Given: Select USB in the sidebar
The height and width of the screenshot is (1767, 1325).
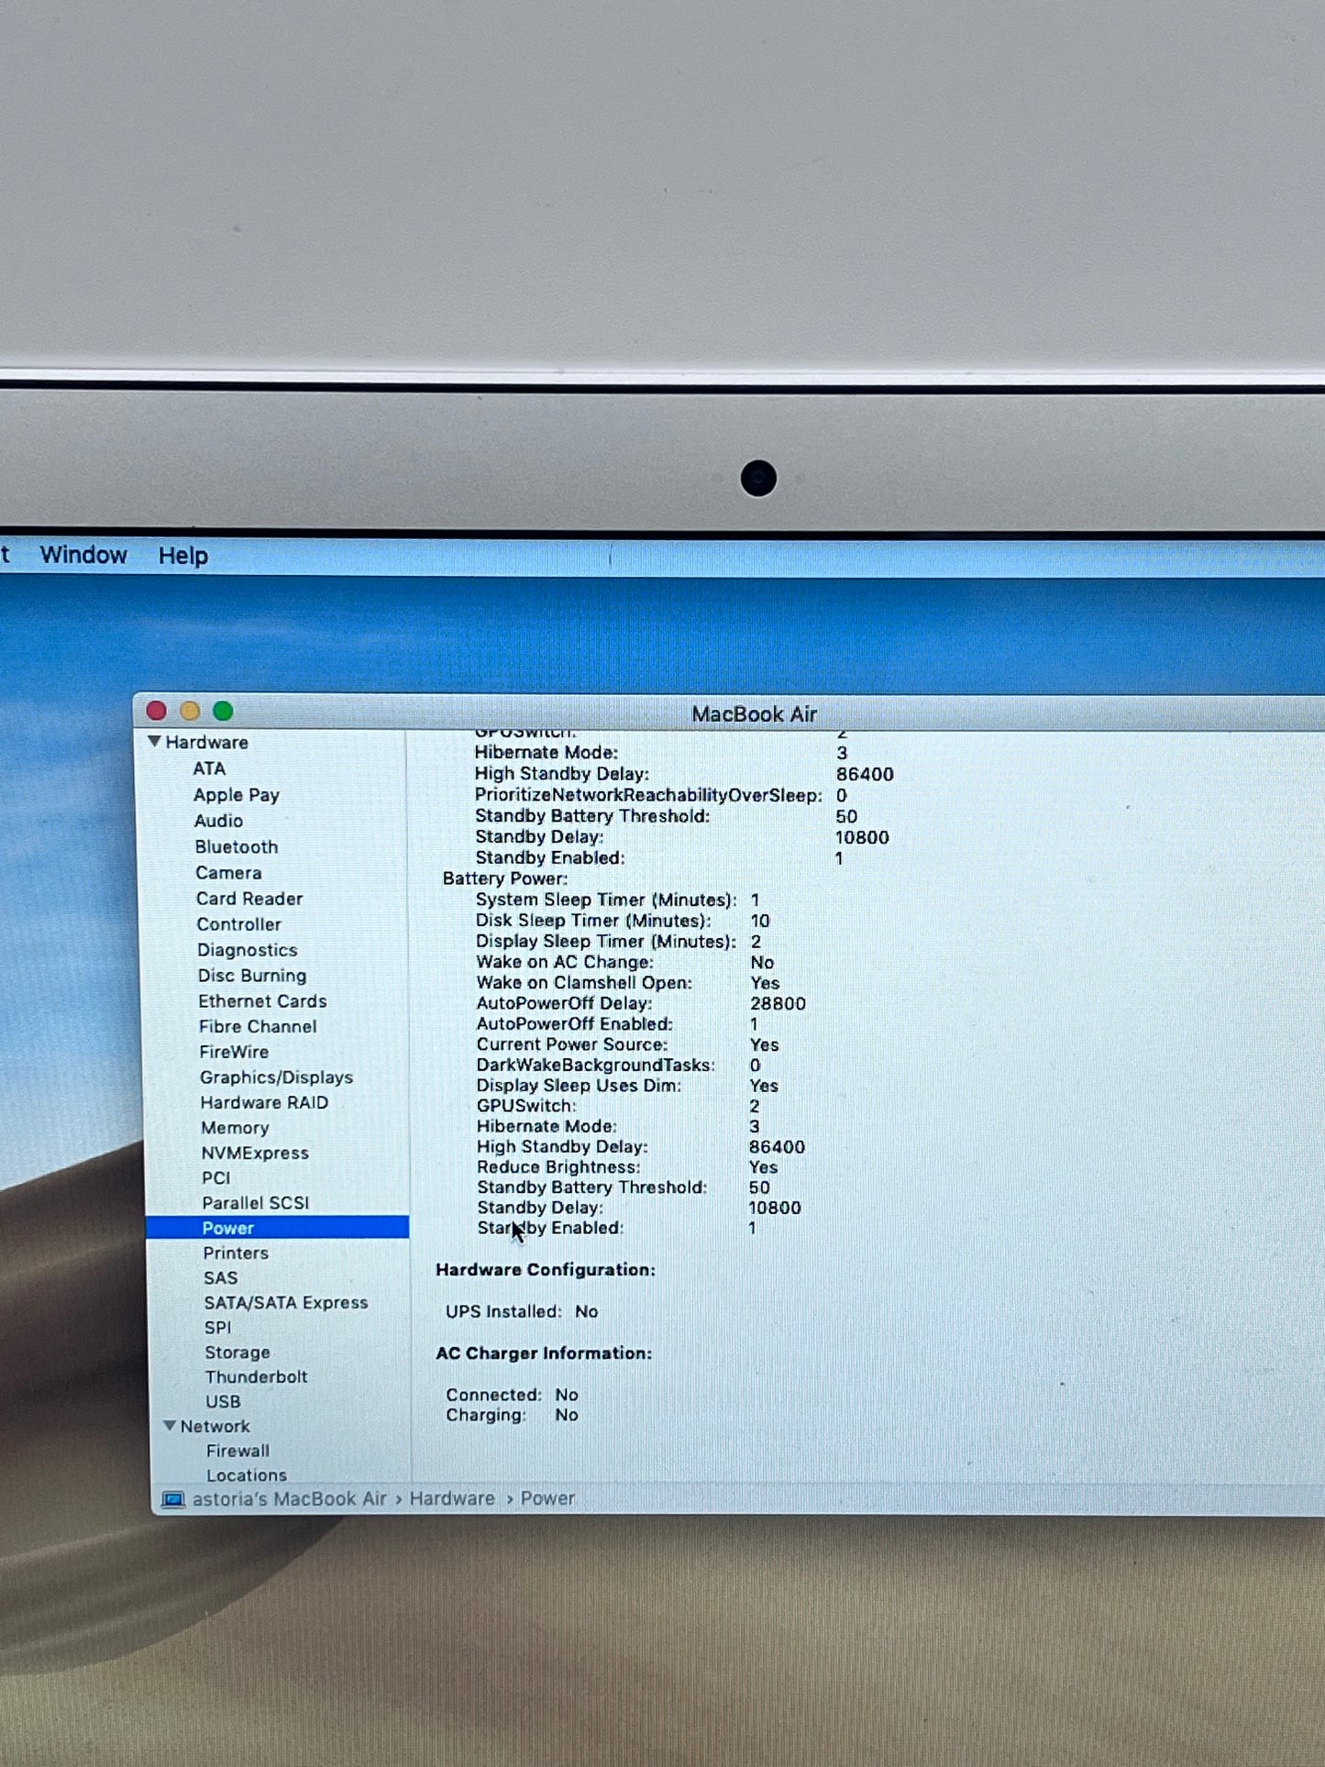Looking at the screenshot, I should pyautogui.click(x=223, y=1401).
